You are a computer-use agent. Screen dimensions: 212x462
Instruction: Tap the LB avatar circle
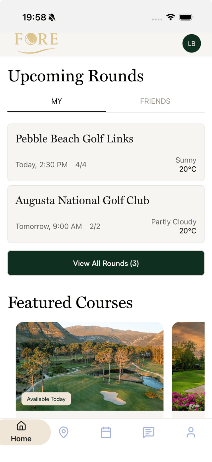(191, 43)
